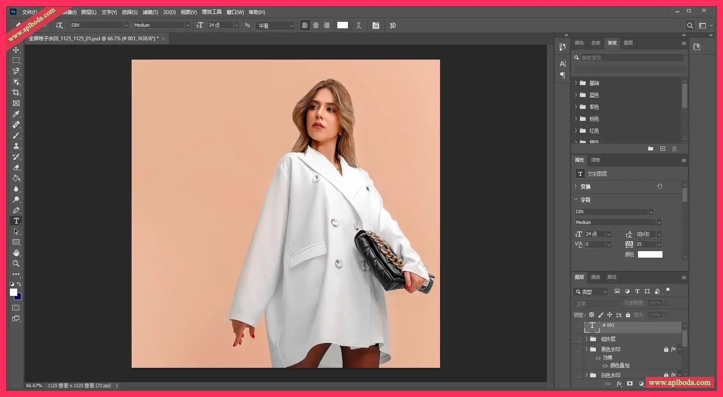Select the Eyedropper tool
Viewport: 723px width, 397px height.
pos(16,114)
